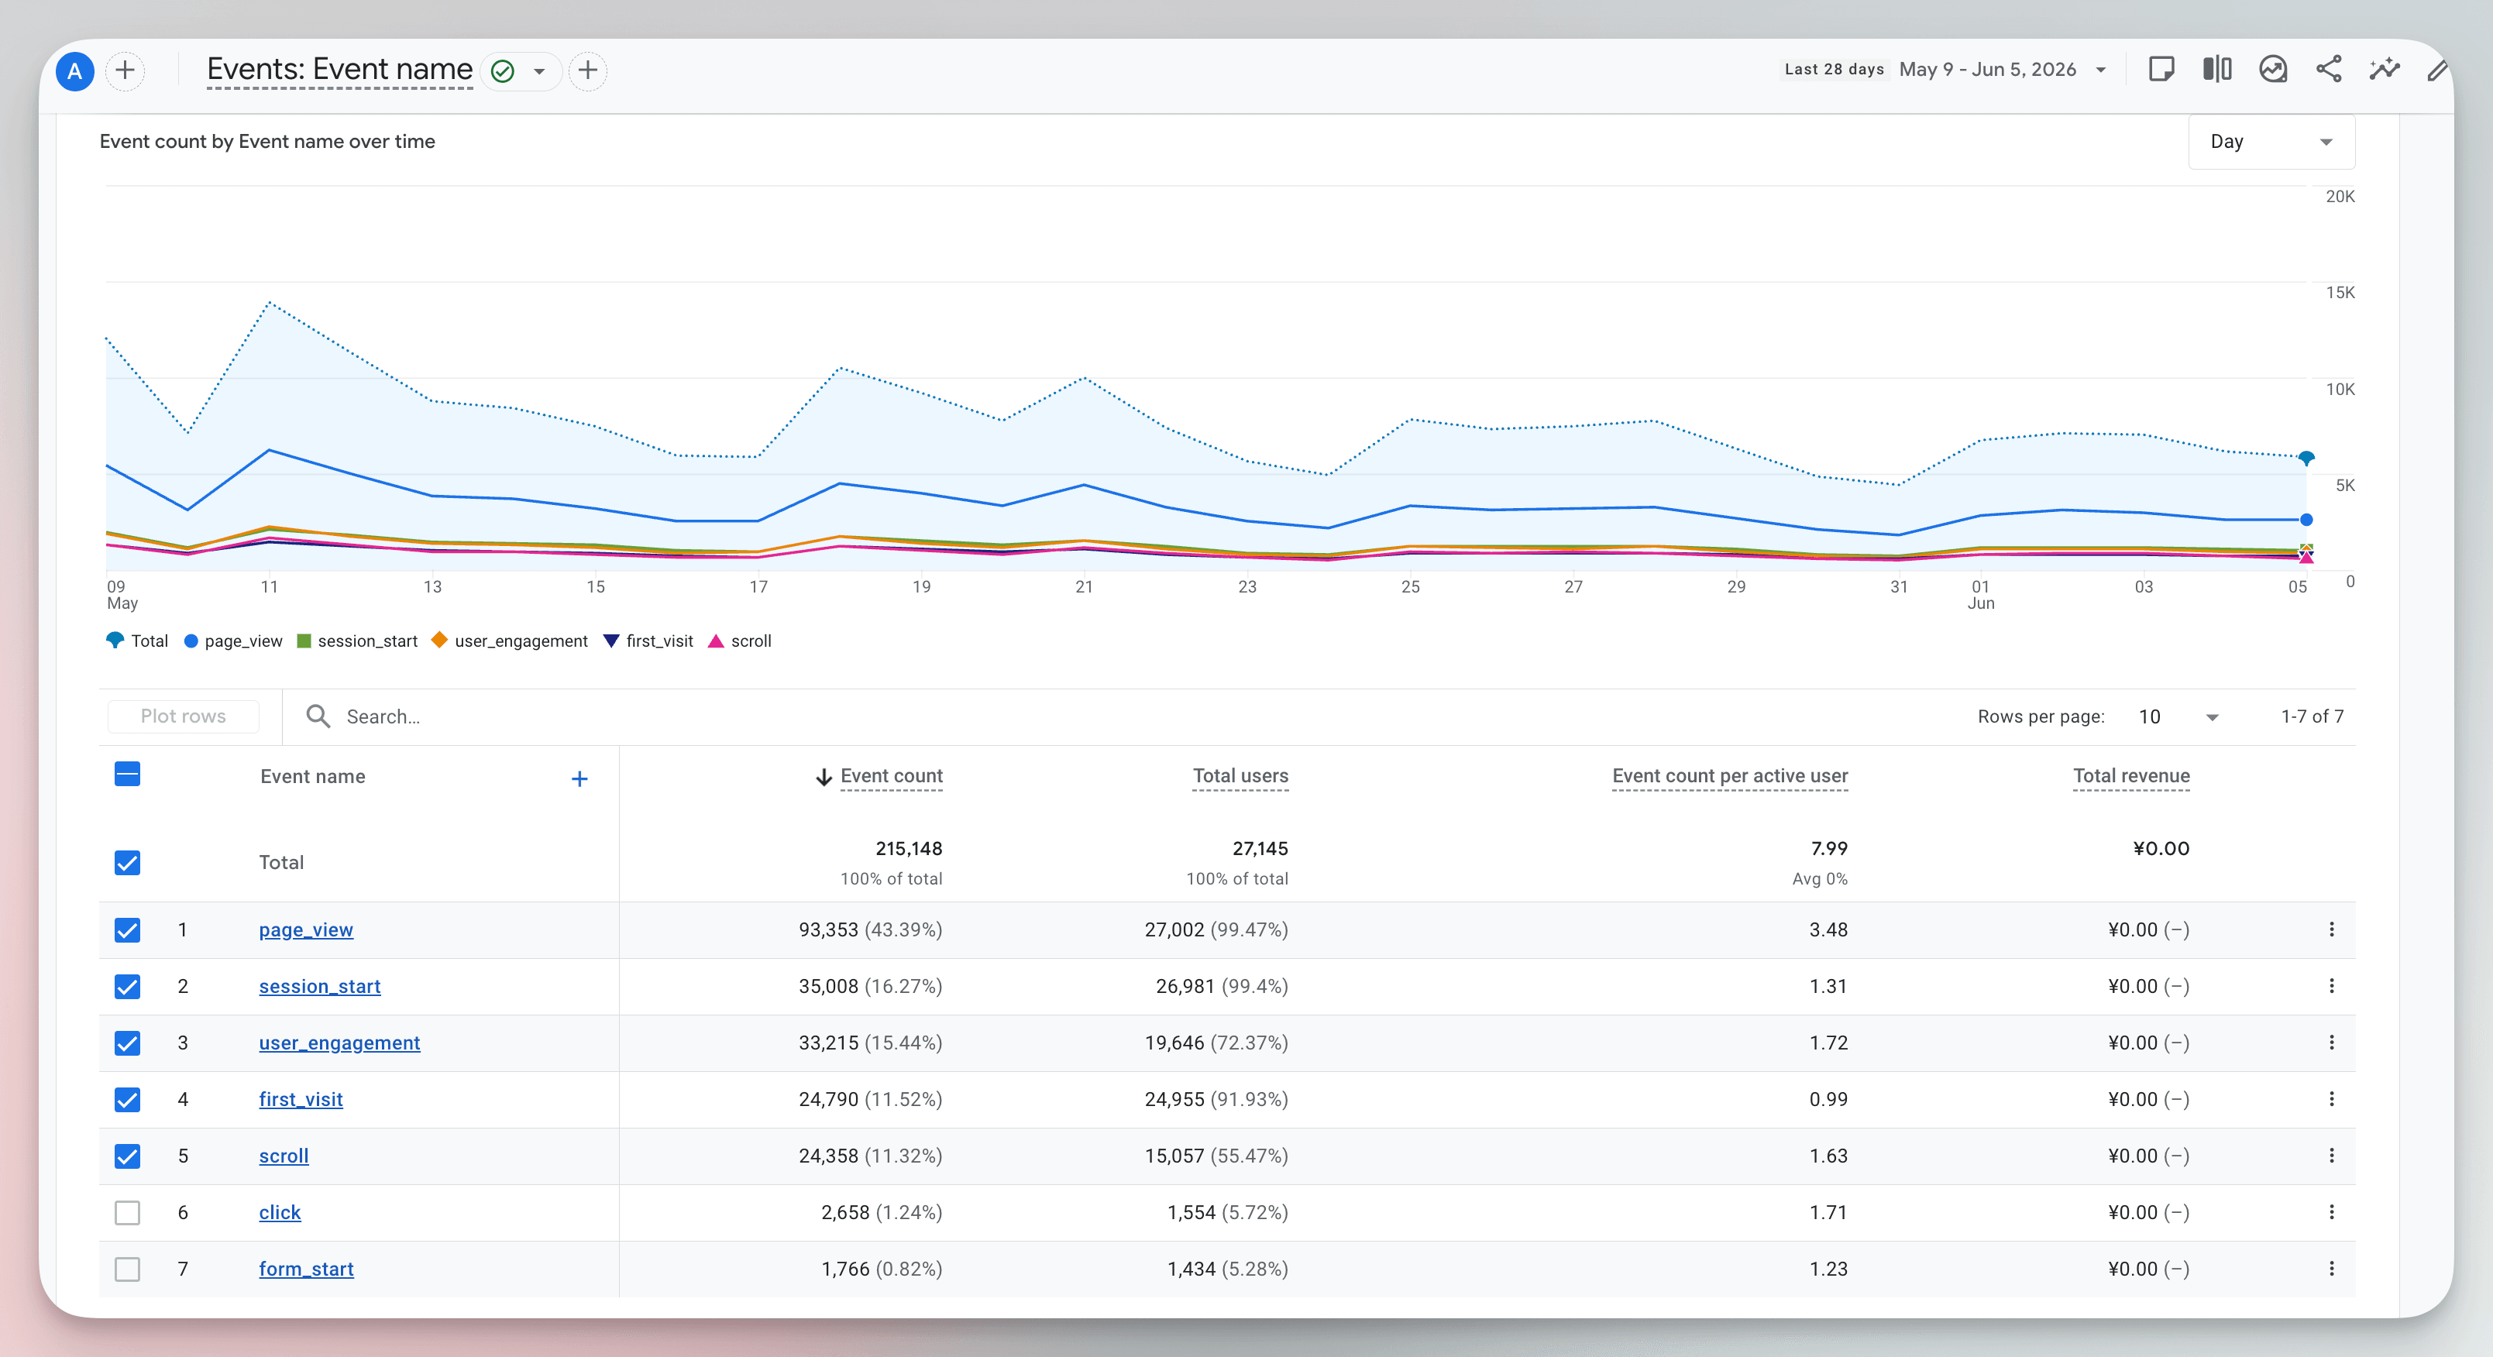Change the rows per page dropdown
Screen dimensions: 2493x1357
coord(2178,717)
